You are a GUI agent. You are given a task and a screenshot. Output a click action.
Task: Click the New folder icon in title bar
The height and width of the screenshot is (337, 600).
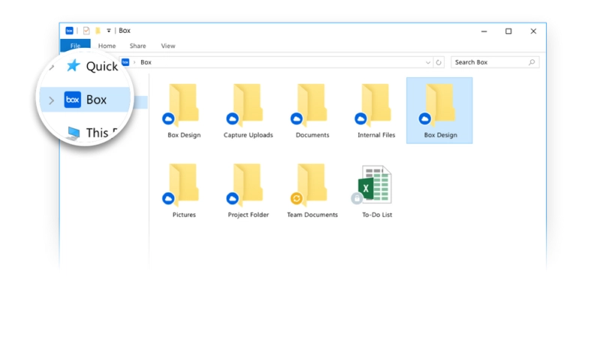tap(98, 31)
